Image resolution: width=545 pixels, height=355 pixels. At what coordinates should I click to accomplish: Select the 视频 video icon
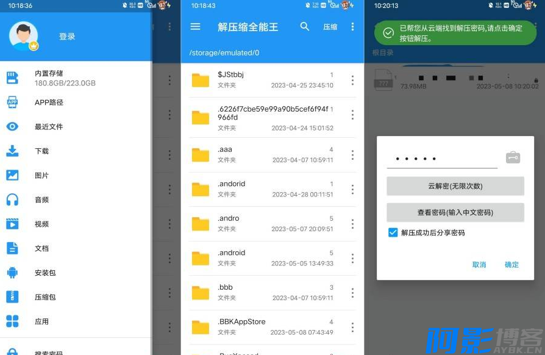(x=13, y=224)
